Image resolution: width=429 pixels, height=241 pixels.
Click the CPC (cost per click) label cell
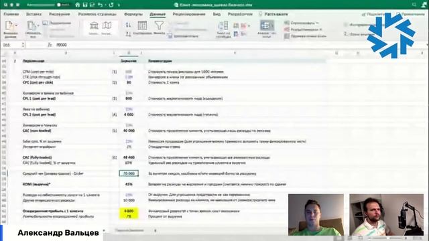(x=38, y=82)
